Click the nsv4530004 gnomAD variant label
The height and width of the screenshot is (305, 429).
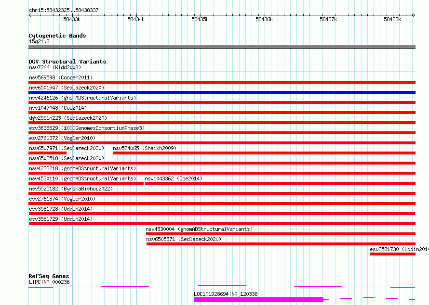(x=199, y=229)
